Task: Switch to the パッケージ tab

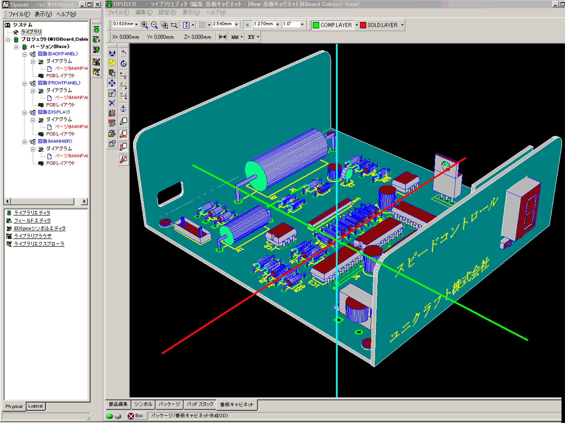Action: click(169, 404)
